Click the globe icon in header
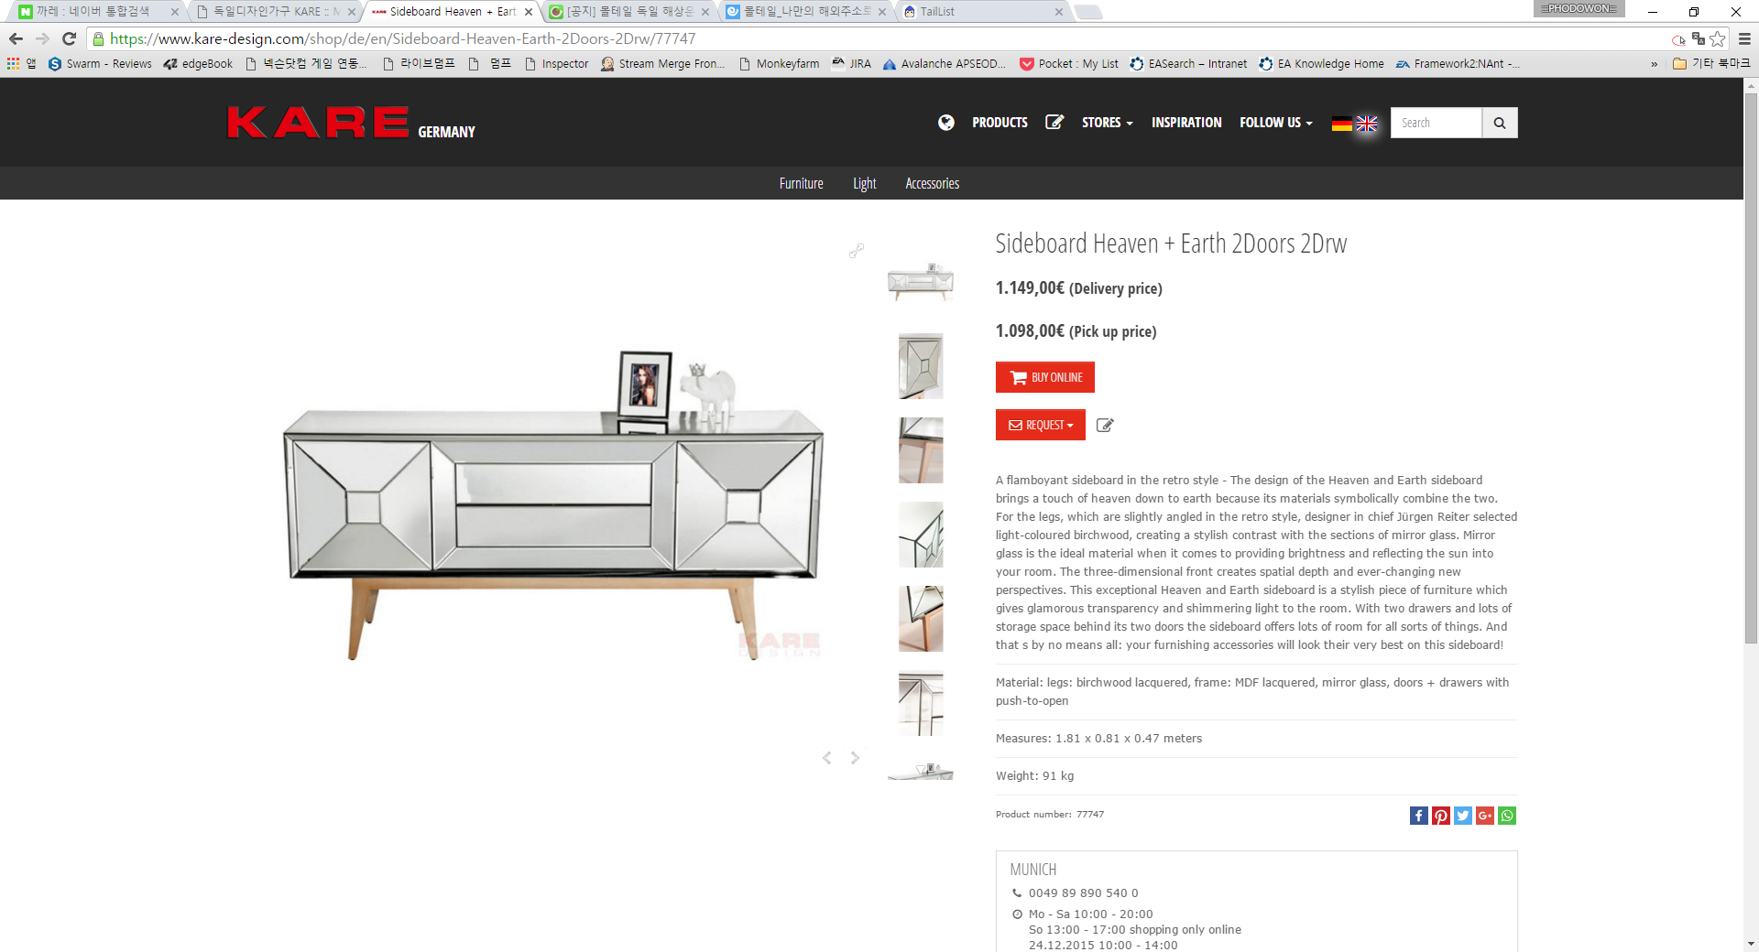The image size is (1759, 952). 945,123
